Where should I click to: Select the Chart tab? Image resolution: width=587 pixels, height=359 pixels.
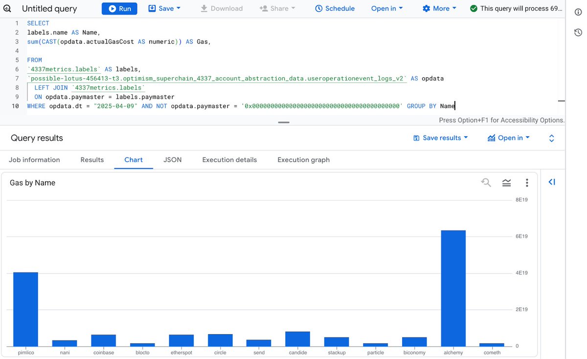[x=134, y=160]
